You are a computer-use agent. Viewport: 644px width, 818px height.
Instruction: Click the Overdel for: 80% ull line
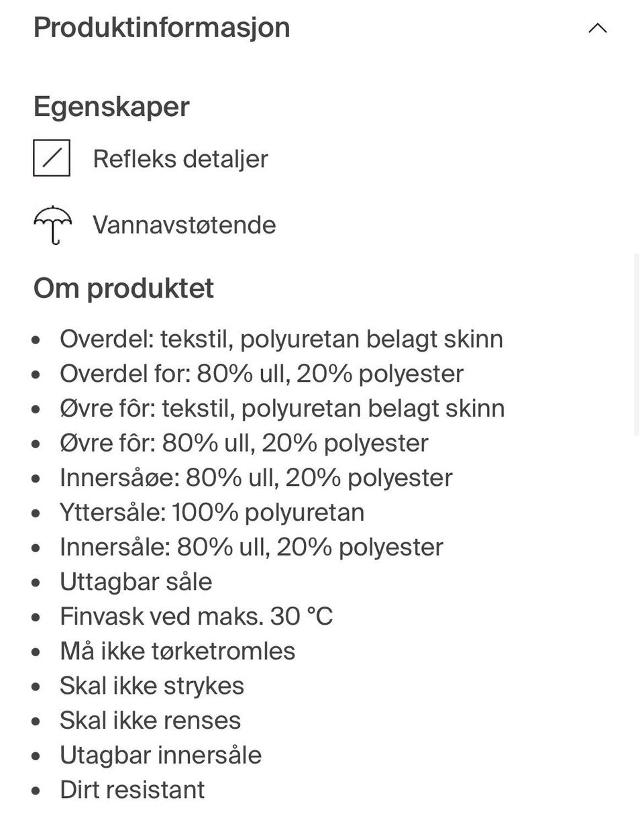point(262,374)
